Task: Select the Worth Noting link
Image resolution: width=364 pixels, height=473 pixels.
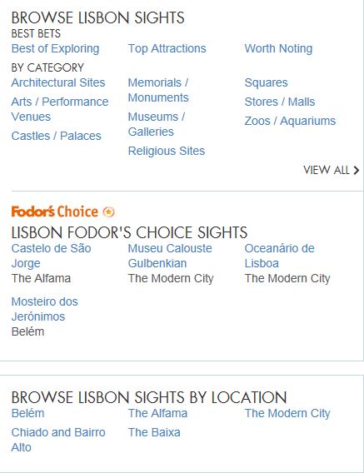Action: [x=278, y=48]
